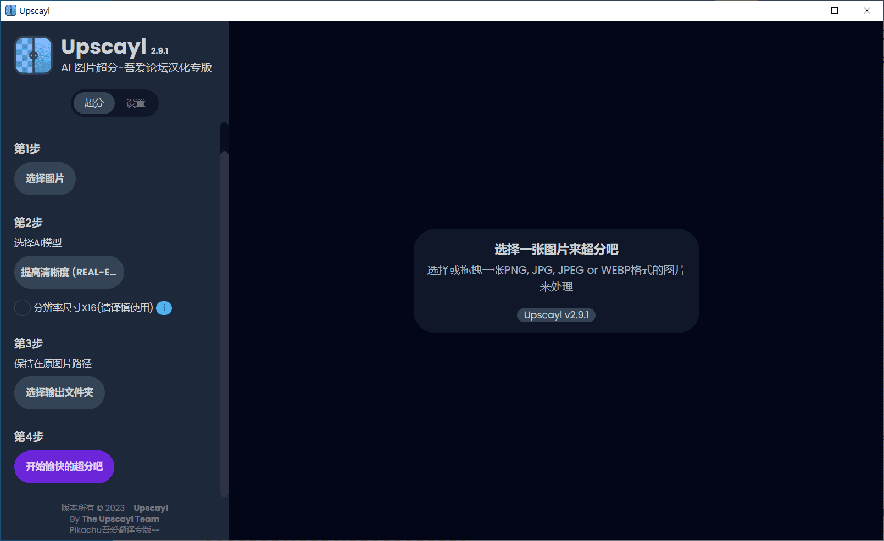This screenshot has height=541, width=884.
Task: Close the Upscayl window
Action: pos(867,10)
